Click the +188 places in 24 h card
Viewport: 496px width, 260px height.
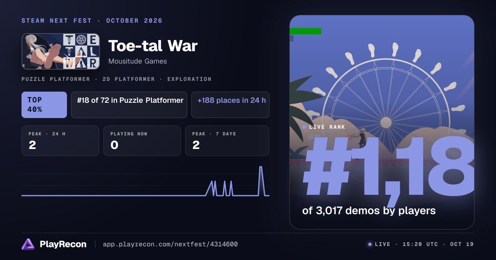(230, 105)
